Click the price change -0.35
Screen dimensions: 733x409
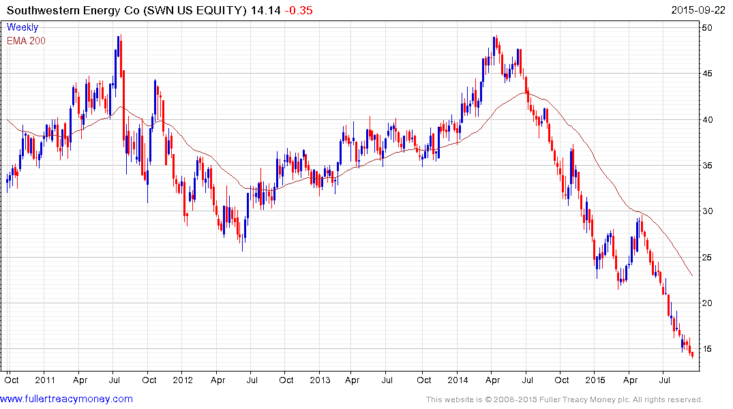click(x=299, y=10)
